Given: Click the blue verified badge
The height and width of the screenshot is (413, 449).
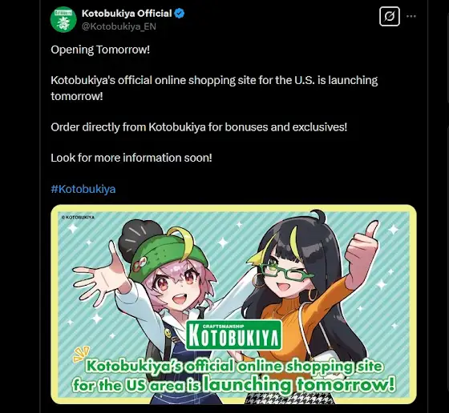Looking at the screenshot, I should click(180, 14).
